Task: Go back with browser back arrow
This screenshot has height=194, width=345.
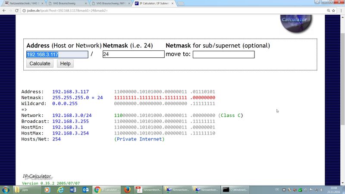Action: (4, 10)
